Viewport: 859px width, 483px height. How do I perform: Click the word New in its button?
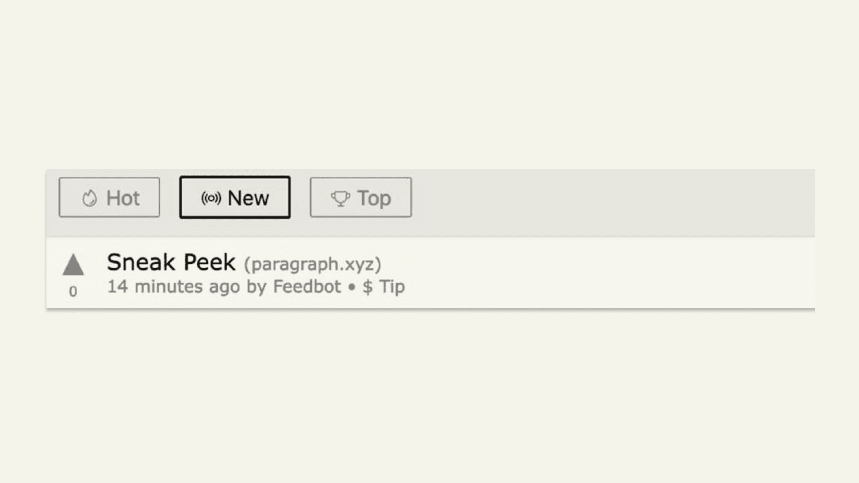(248, 198)
